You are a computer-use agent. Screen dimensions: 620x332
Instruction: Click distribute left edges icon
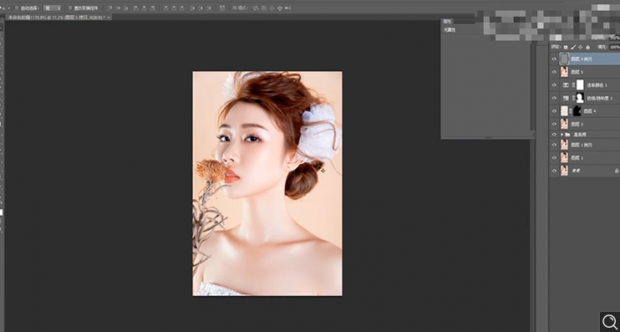tap(193, 8)
